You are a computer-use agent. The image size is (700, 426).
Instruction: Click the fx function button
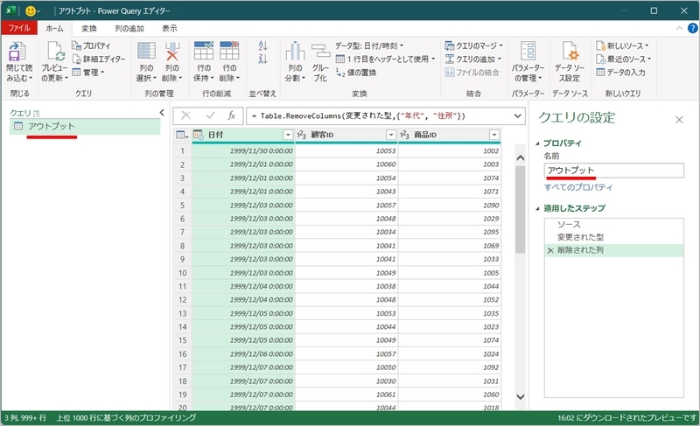tap(231, 116)
